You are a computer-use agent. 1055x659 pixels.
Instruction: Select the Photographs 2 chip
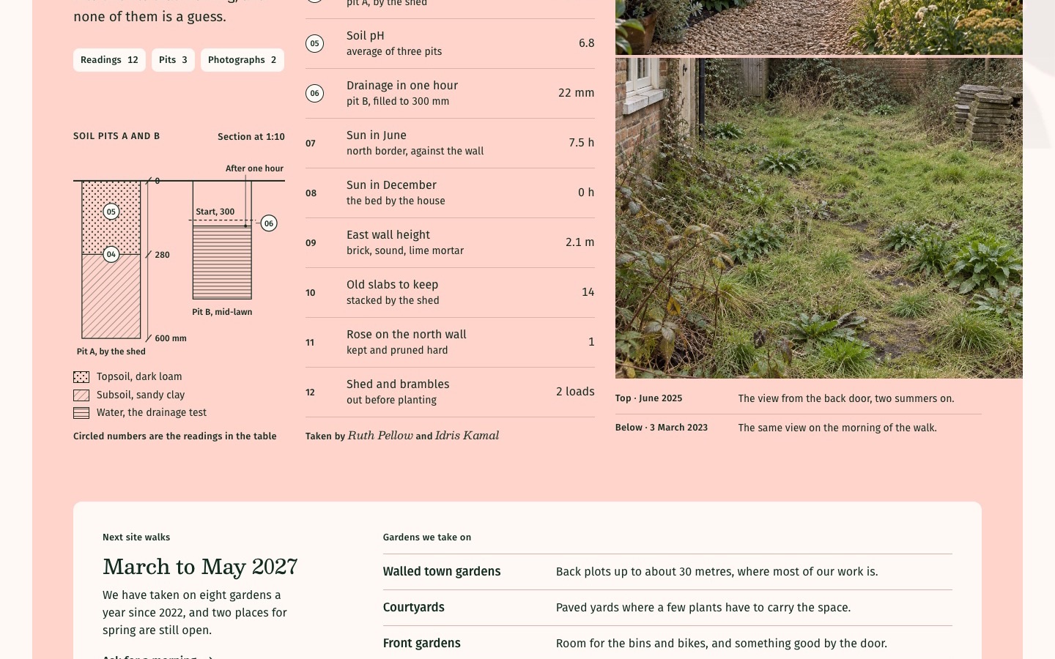click(x=243, y=60)
